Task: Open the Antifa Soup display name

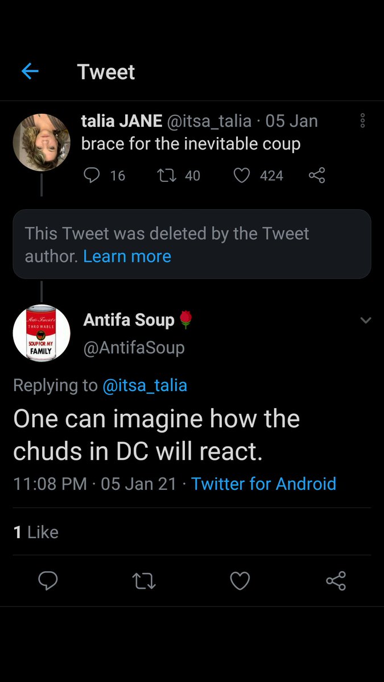Action: click(x=129, y=320)
